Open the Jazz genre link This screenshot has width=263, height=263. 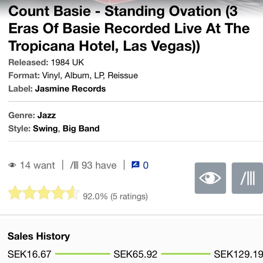(46, 115)
